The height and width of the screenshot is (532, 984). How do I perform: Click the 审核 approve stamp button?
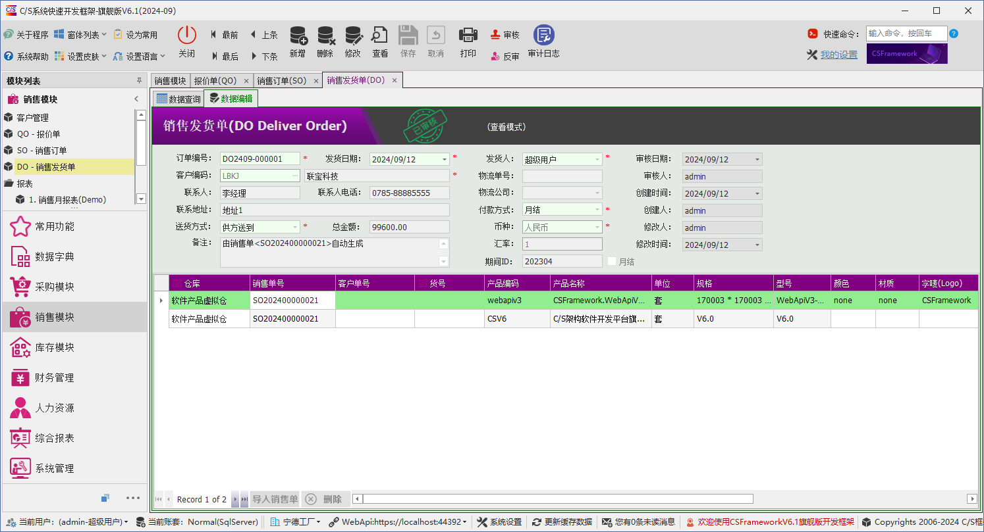[x=505, y=35]
